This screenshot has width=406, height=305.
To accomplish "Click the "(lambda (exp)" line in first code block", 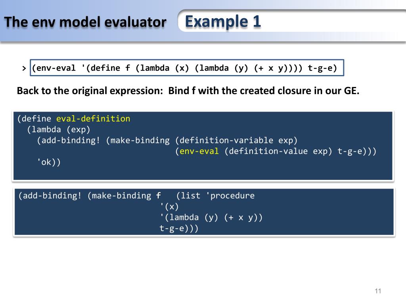I will 59,129.
